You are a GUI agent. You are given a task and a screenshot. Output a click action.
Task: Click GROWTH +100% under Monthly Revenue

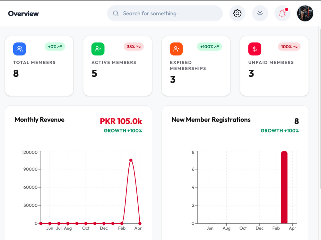123,131
